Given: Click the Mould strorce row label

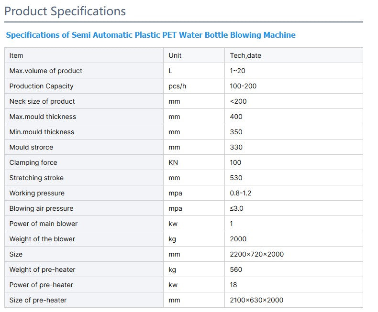Looking at the screenshot, I should point(31,147).
